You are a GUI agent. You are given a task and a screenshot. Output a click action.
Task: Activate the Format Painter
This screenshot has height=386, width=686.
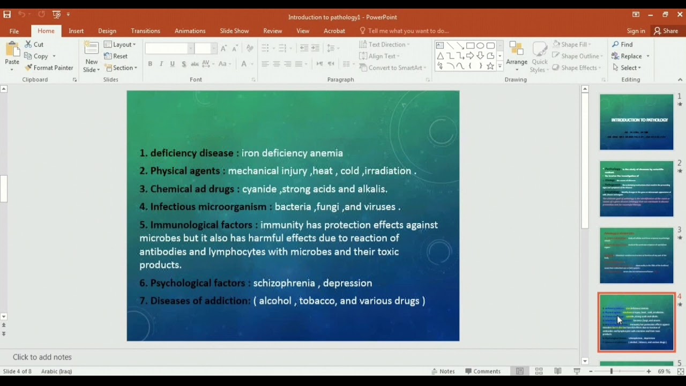point(49,68)
